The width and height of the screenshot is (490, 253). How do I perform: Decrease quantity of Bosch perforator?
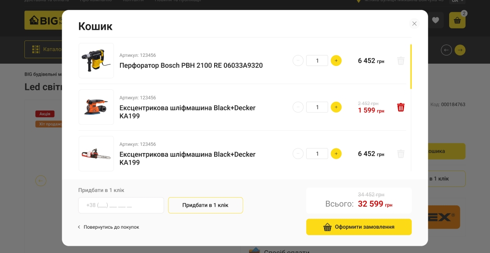click(x=298, y=60)
